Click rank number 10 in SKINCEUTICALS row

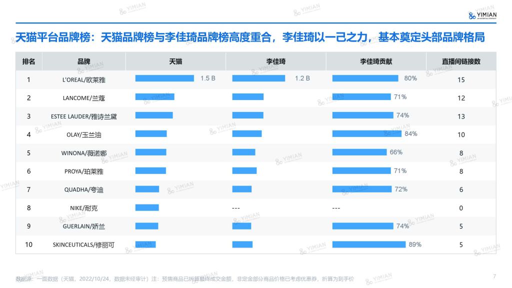(x=28, y=245)
